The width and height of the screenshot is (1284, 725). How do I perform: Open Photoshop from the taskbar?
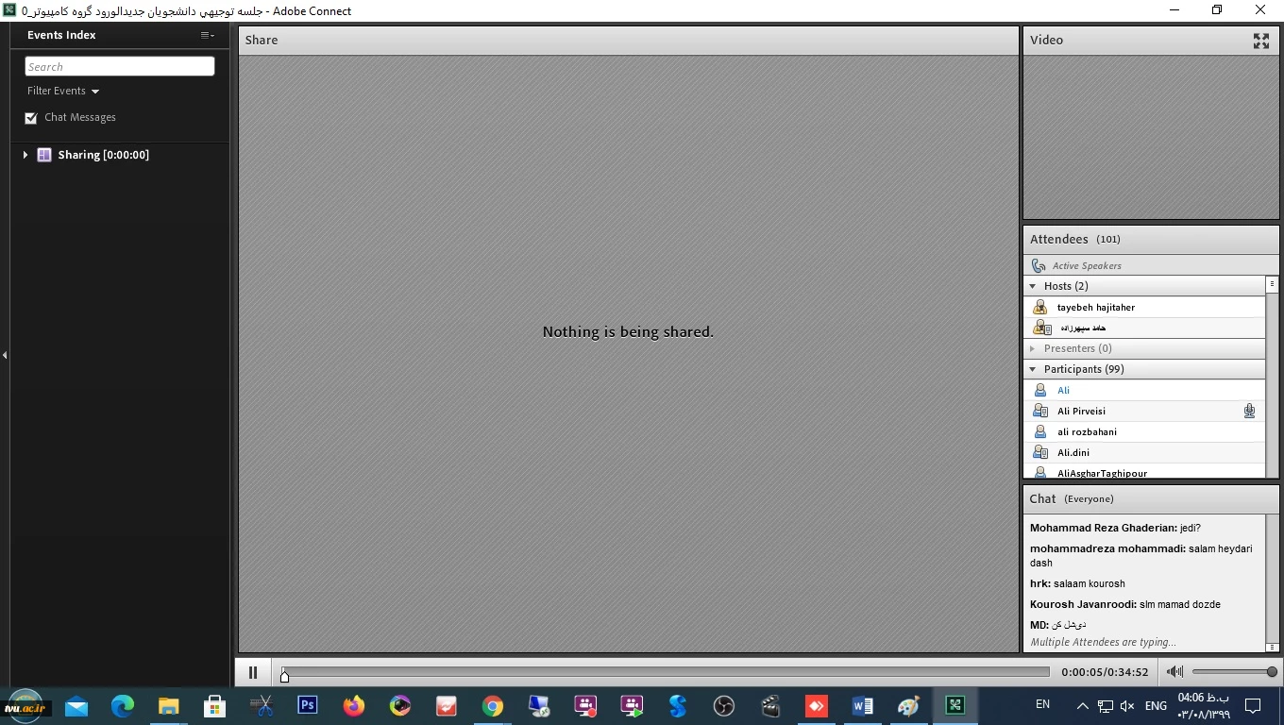(308, 705)
